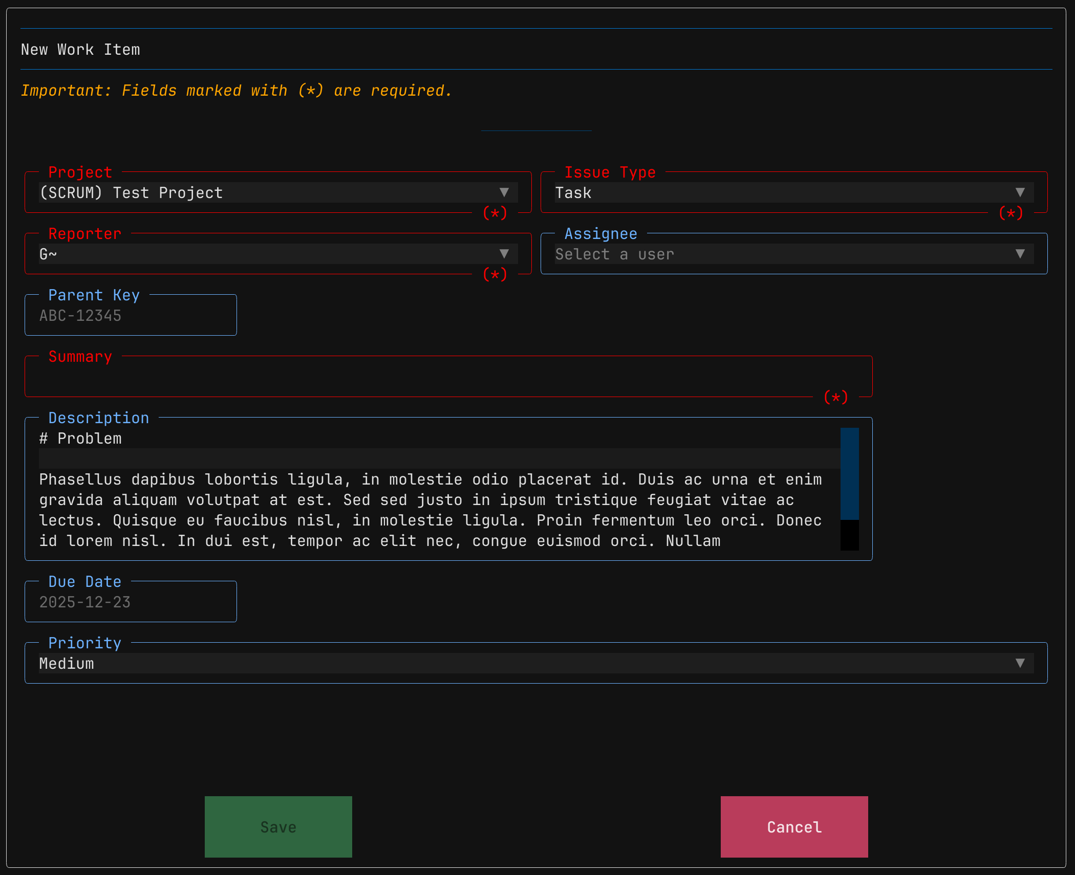Click the Priority dropdown arrow icon

coord(1020,663)
